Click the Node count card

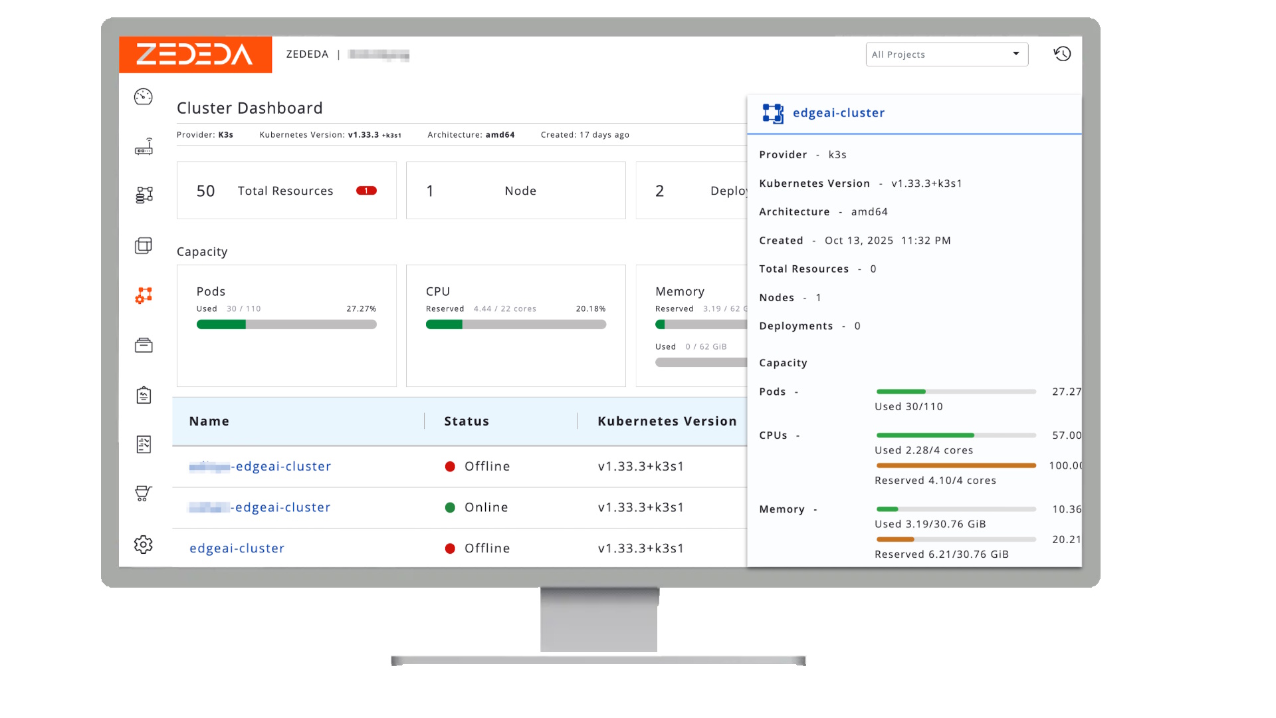tap(516, 191)
